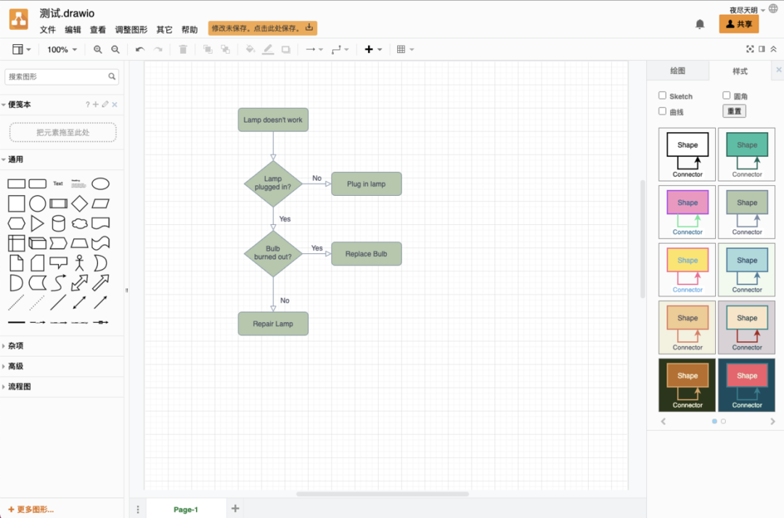Select the Page-1 tab
The height and width of the screenshot is (518, 784).
[x=186, y=509]
